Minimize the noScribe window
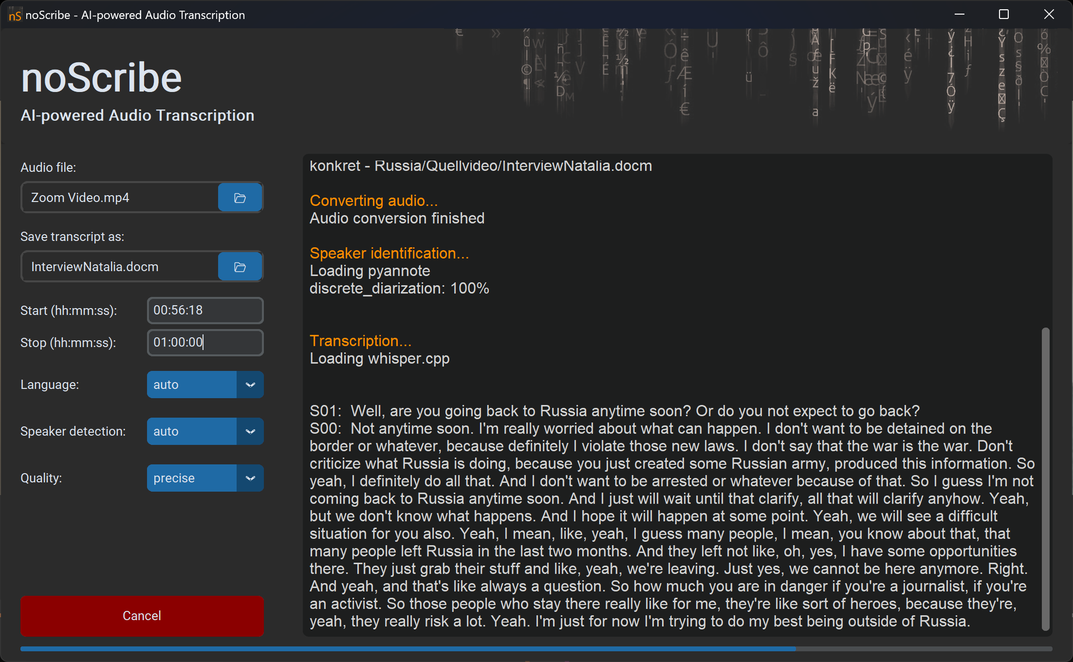This screenshot has width=1073, height=662. tap(960, 15)
